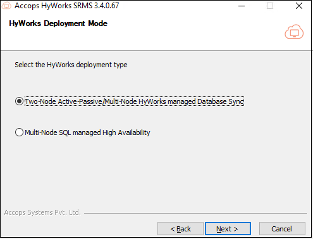313x239 pixels.
Task: Go to previous step with Back button
Action: click(x=180, y=228)
